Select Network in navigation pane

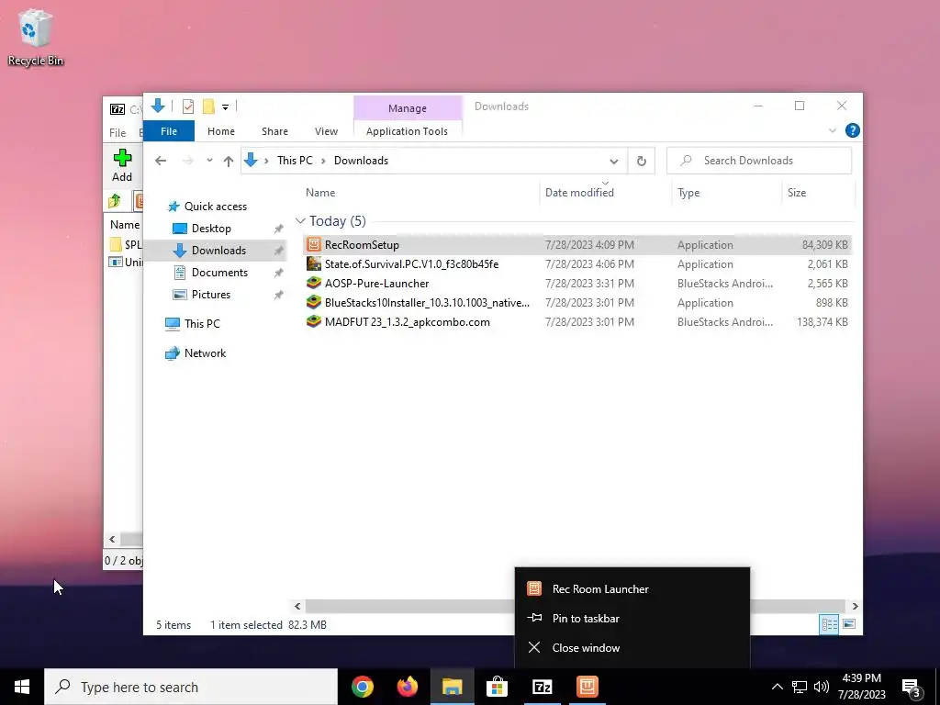205,353
